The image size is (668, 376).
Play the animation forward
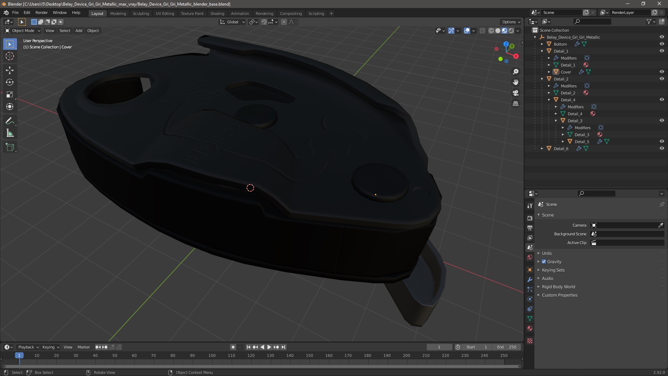(269, 347)
